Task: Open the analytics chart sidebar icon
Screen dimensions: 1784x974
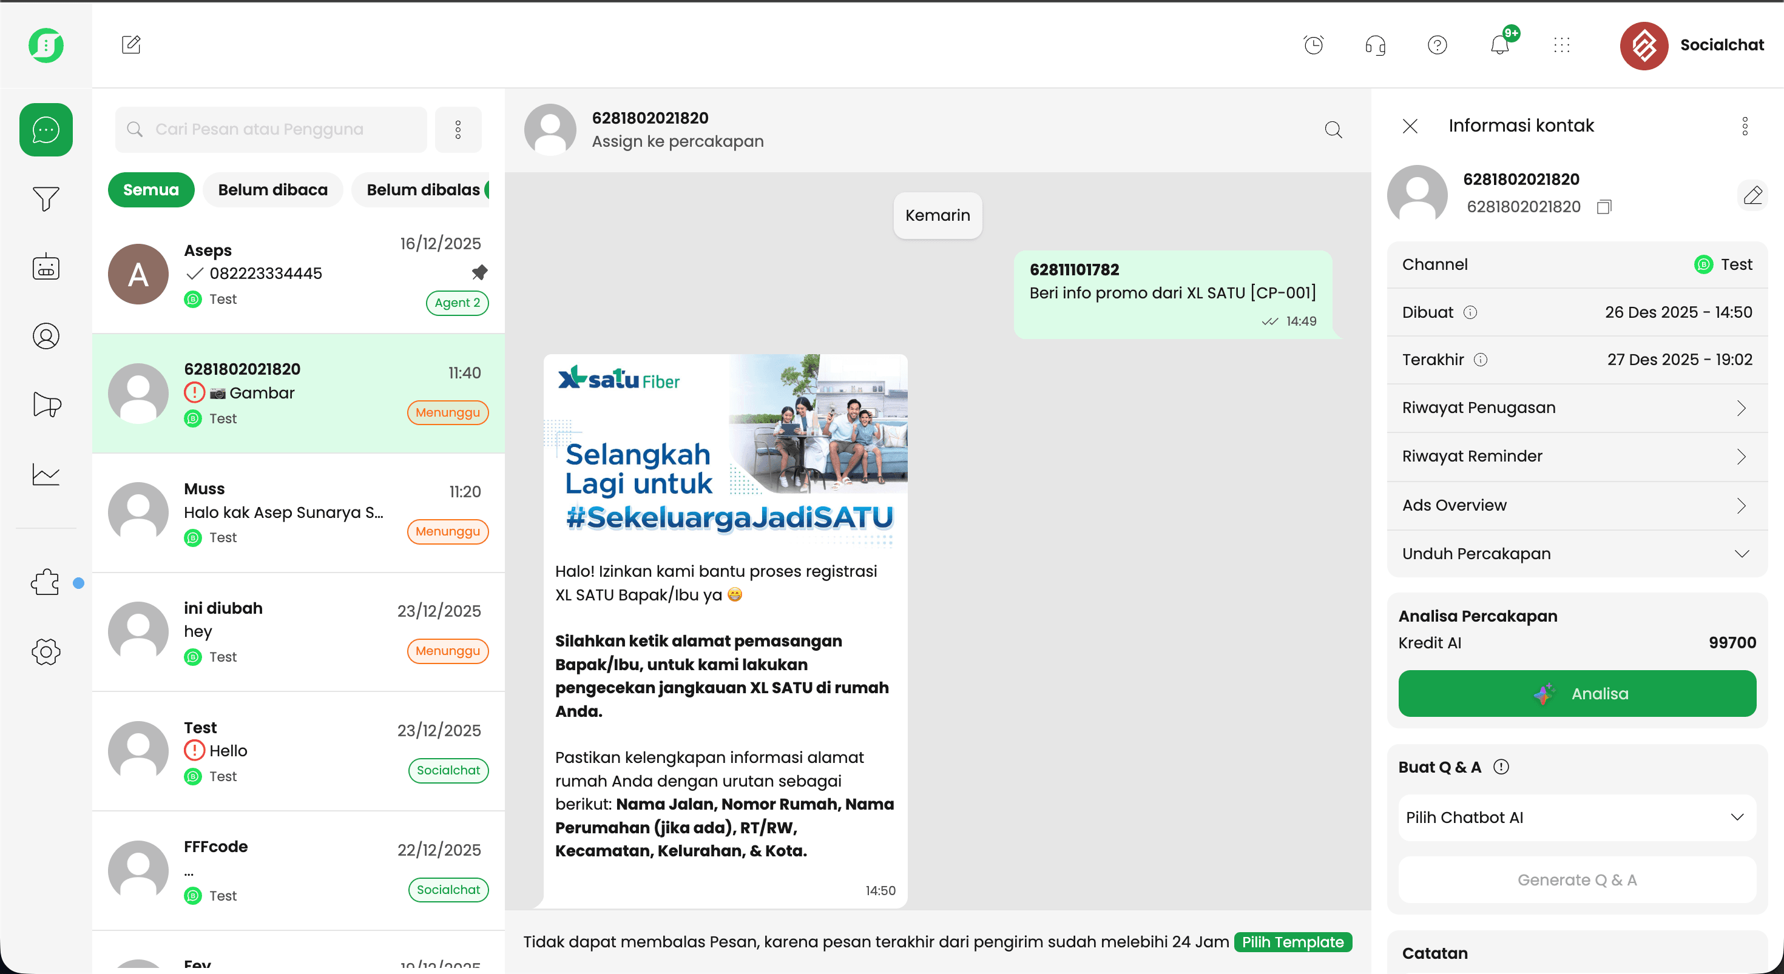Action: [x=46, y=474]
